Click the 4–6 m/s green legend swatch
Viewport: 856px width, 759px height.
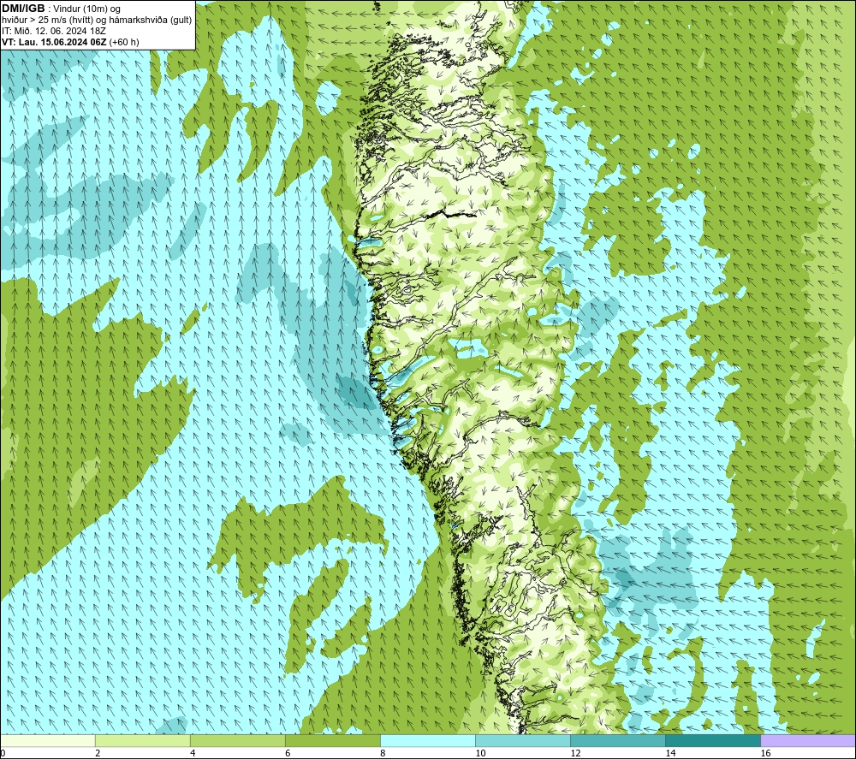[x=237, y=740]
